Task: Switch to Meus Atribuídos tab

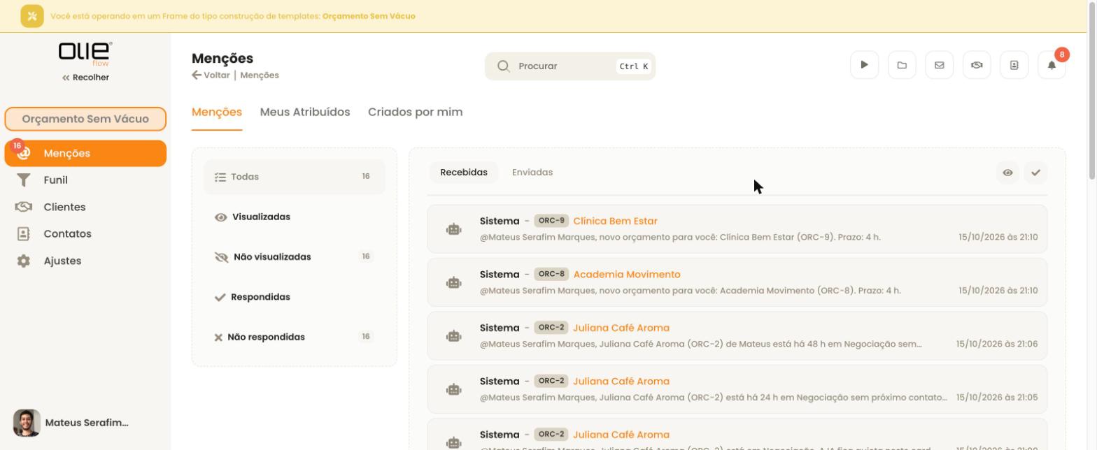Action: (x=305, y=112)
